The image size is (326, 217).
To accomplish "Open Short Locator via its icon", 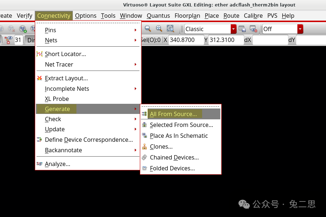I will pos(39,54).
